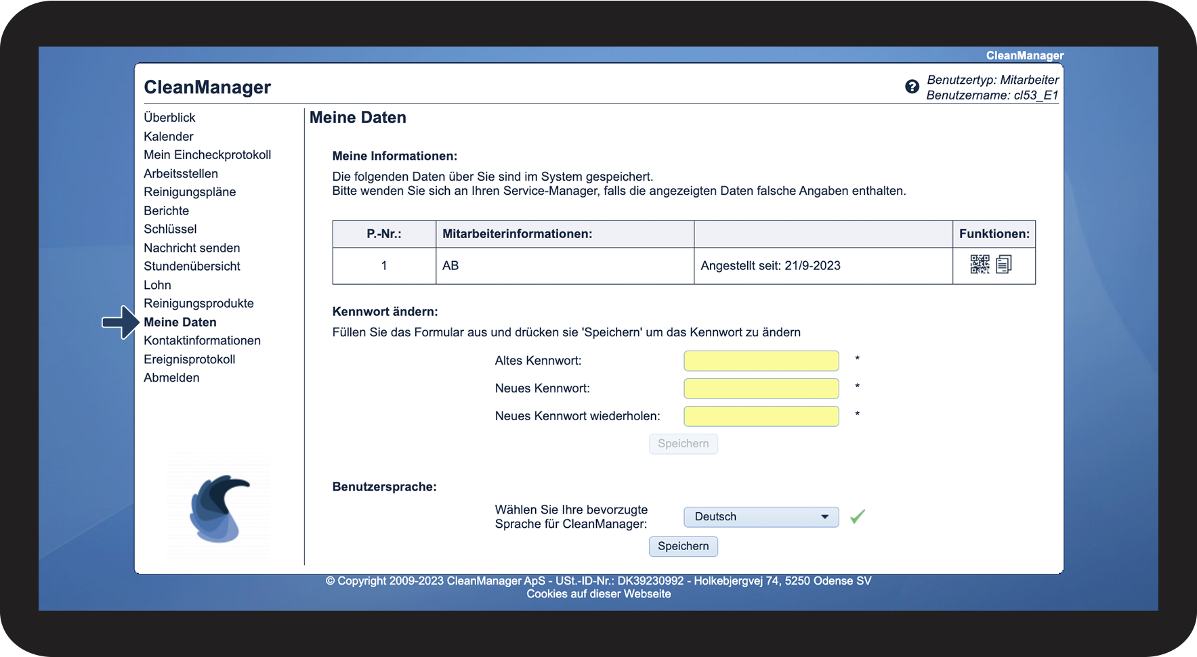The width and height of the screenshot is (1197, 657).
Task: Open Überblick in the sidebar
Action: pyautogui.click(x=169, y=118)
